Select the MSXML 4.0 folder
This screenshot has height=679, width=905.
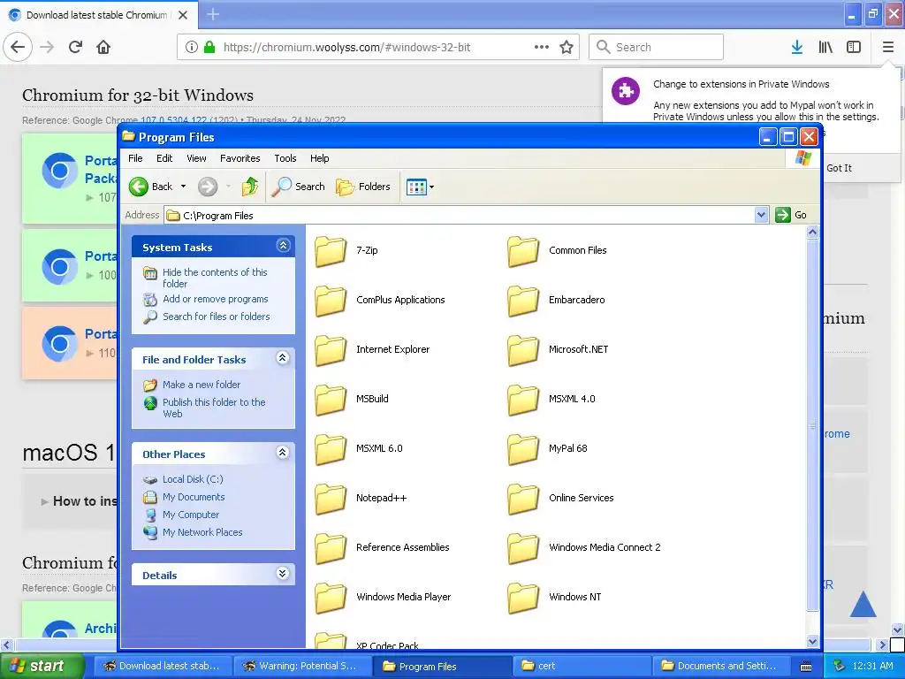click(551, 399)
